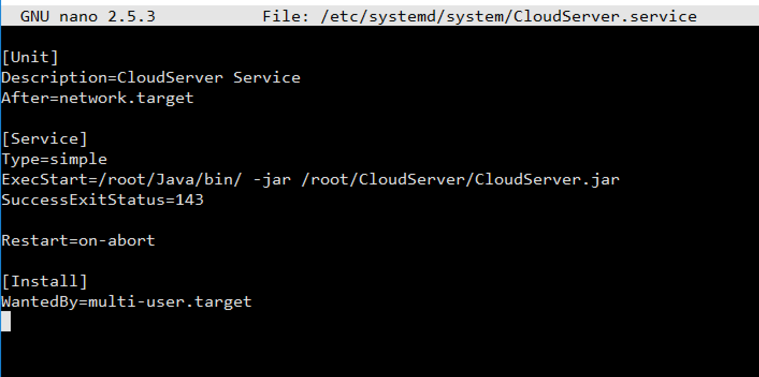The image size is (759, 377).
Task: Click the file path in nano's title bar
Action: point(508,17)
